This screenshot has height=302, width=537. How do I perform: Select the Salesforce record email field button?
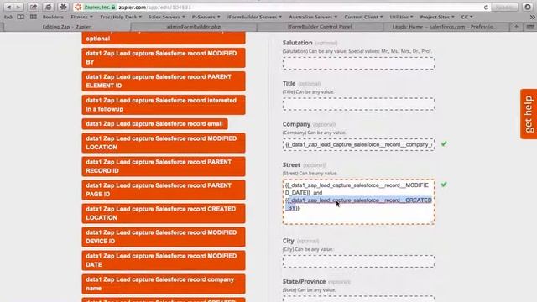[x=154, y=124]
